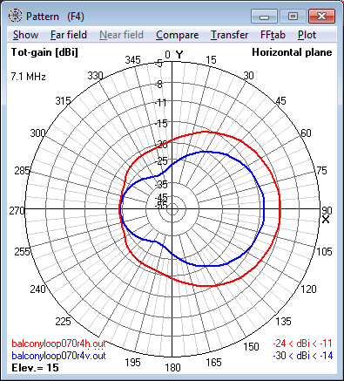Click the Y axis label at top
This screenshot has height=381, width=344.
[179, 55]
